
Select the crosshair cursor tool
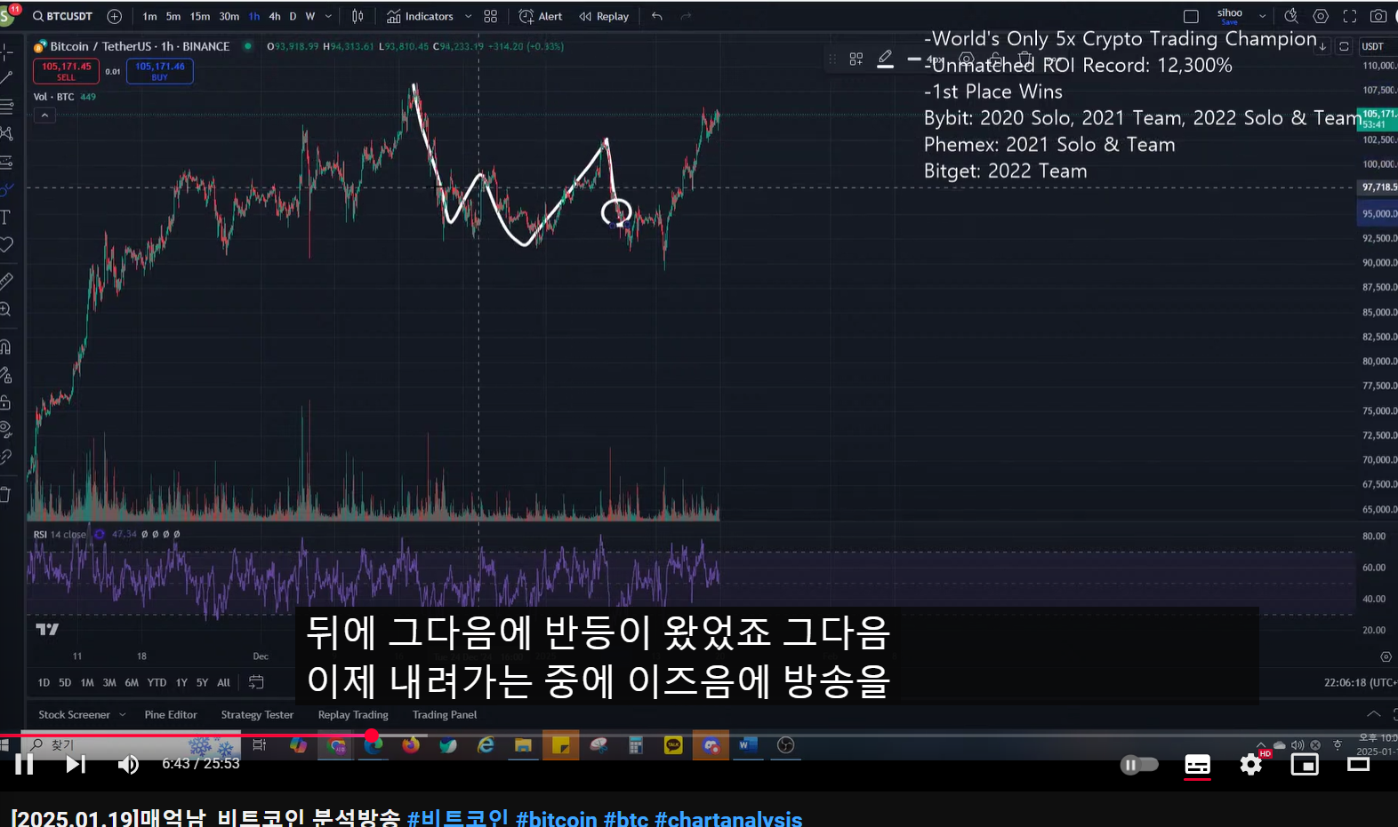coord(5,51)
